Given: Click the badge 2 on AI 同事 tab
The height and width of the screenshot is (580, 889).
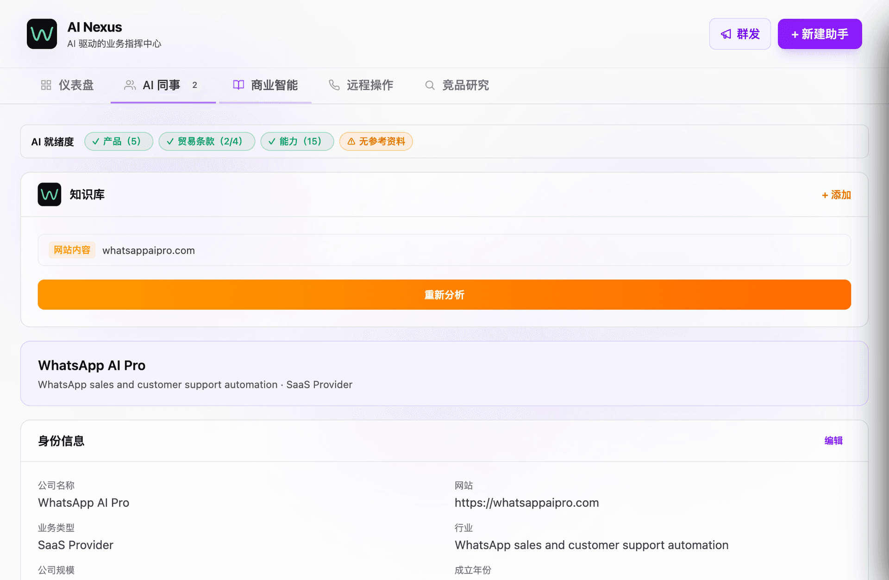Looking at the screenshot, I should (195, 85).
